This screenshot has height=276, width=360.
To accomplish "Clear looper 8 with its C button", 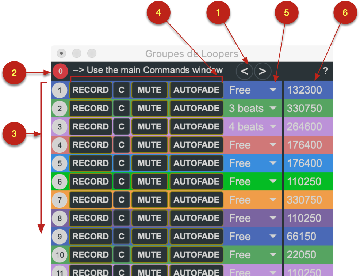I will [x=122, y=218].
